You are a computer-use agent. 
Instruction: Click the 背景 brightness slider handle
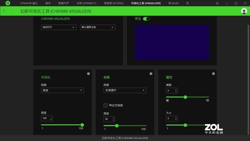pyautogui.click(x=117, y=126)
